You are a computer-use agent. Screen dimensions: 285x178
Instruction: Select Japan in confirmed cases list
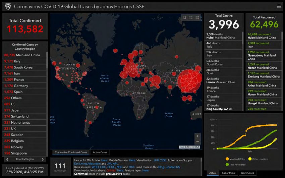click(x=24, y=110)
